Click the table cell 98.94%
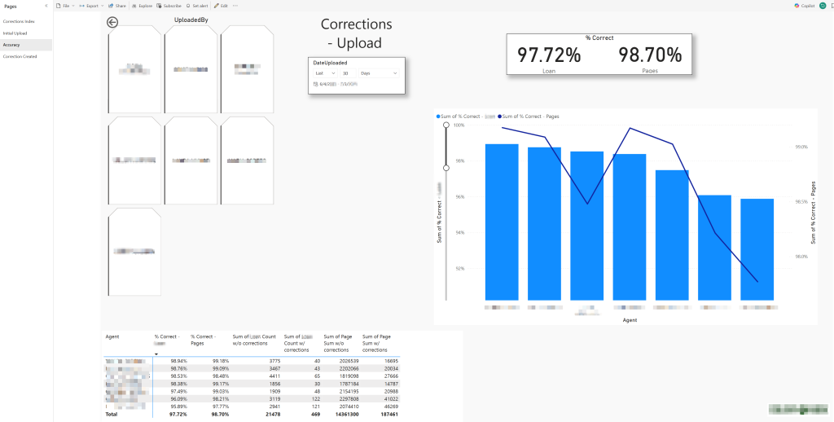The height and width of the screenshot is (422, 834). pyautogui.click(x=178, y=361)
